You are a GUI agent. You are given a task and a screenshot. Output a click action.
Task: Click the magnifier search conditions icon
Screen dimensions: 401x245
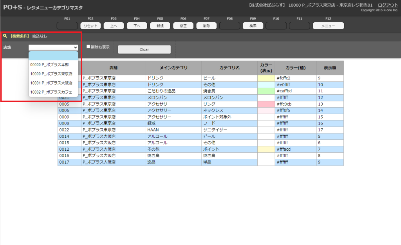pos(5,36)
